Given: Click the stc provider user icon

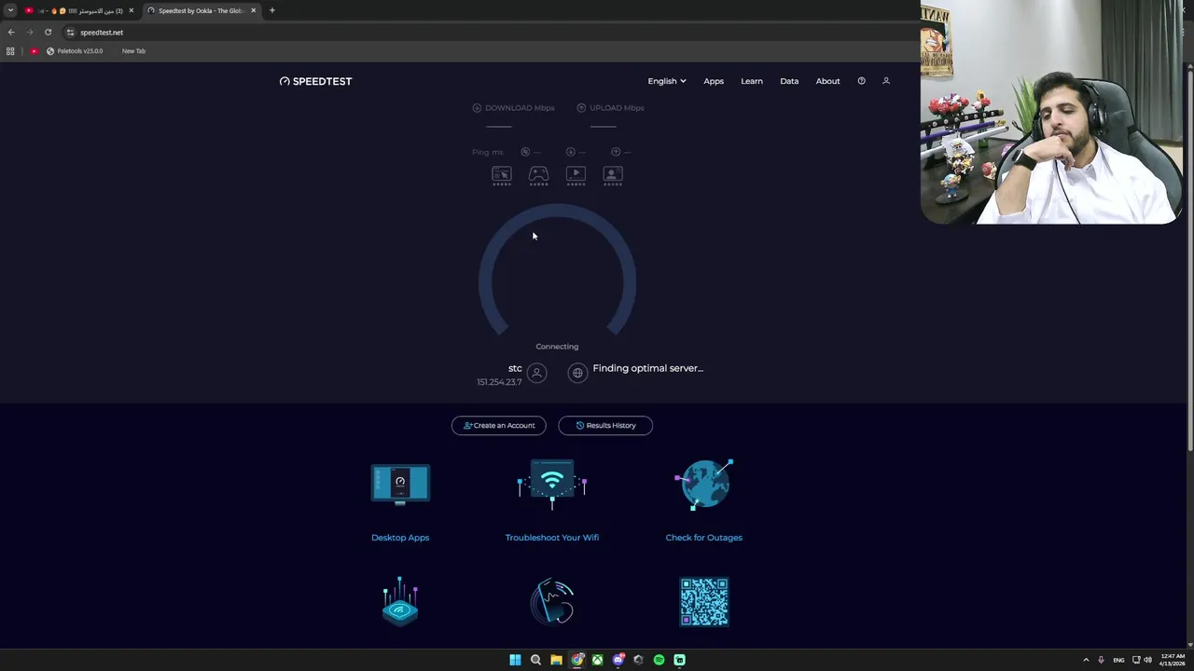Looking at the screenshot, I should 536,373.
